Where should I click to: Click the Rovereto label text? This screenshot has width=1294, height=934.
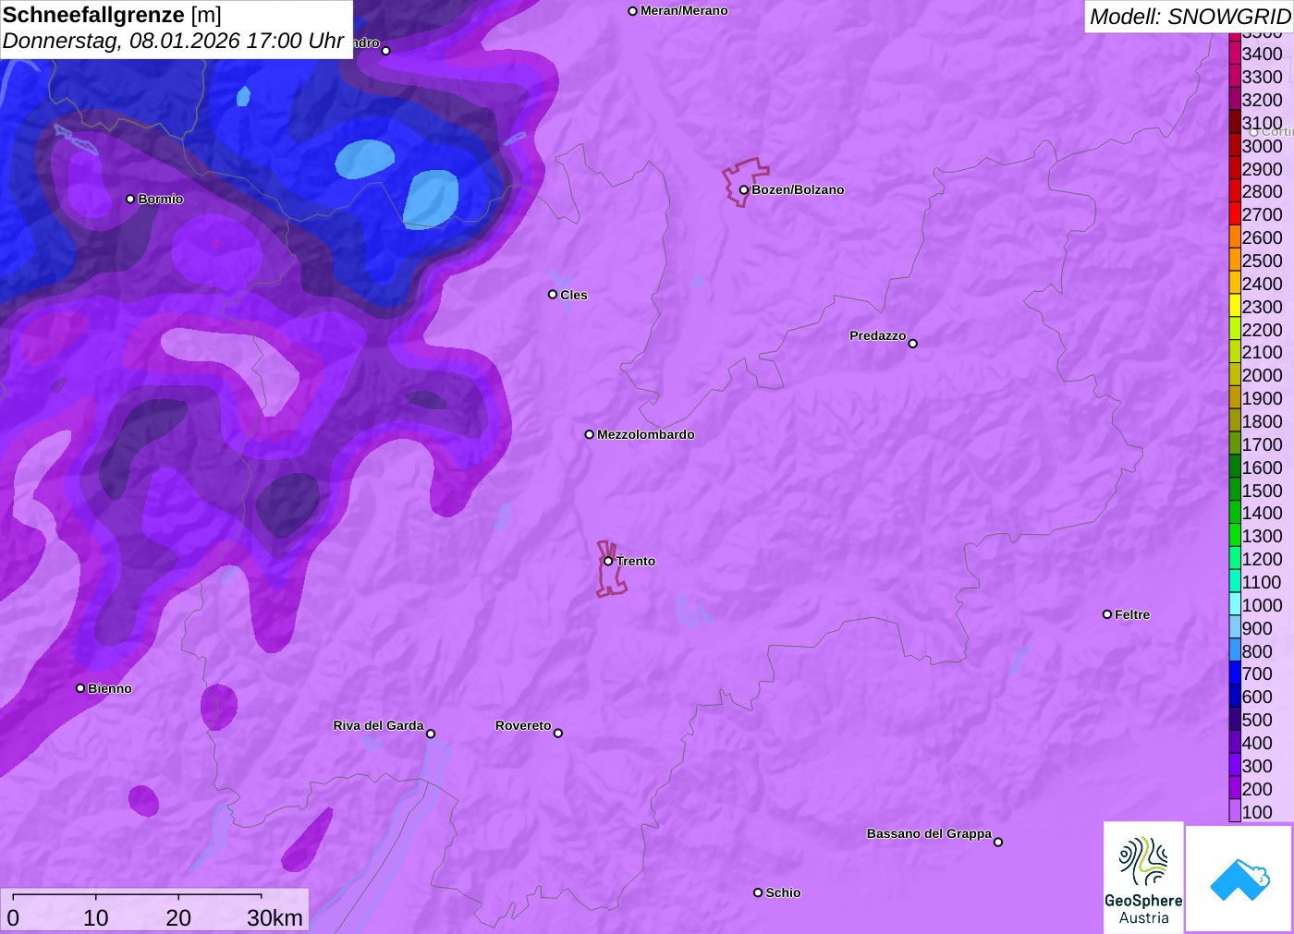click(523, 725)
